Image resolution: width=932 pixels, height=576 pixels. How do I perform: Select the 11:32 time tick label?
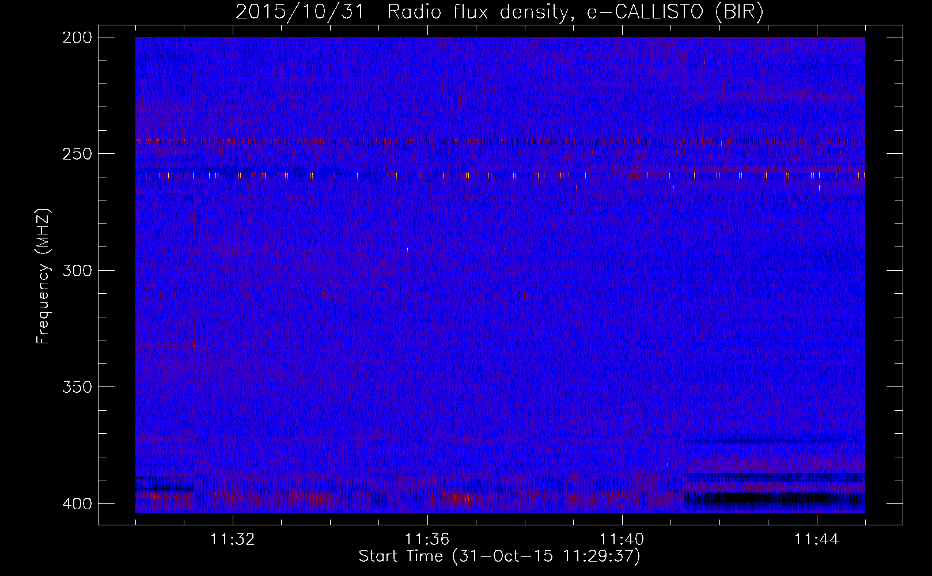tap(232, 540)
